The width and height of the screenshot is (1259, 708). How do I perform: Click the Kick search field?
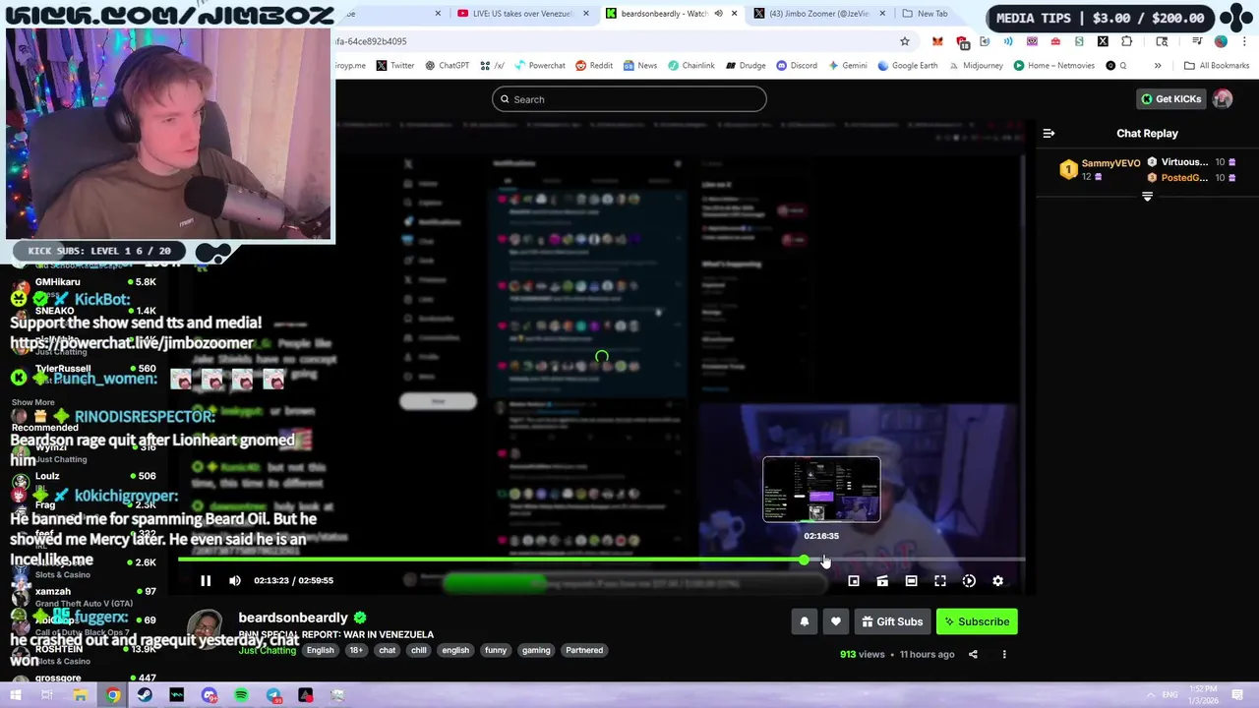pos(629,99)
